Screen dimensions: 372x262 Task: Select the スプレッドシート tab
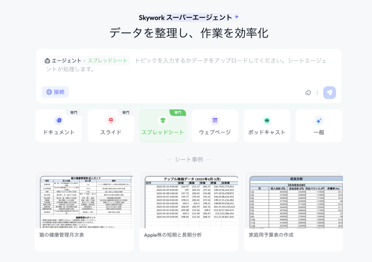(x=163, y=126)
